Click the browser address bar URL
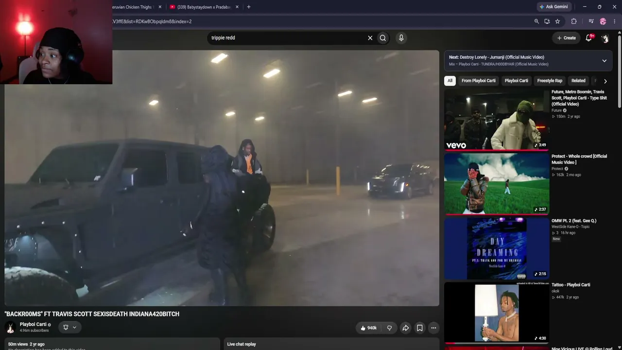Screen dimensions: 622x350 click(152, 21)
